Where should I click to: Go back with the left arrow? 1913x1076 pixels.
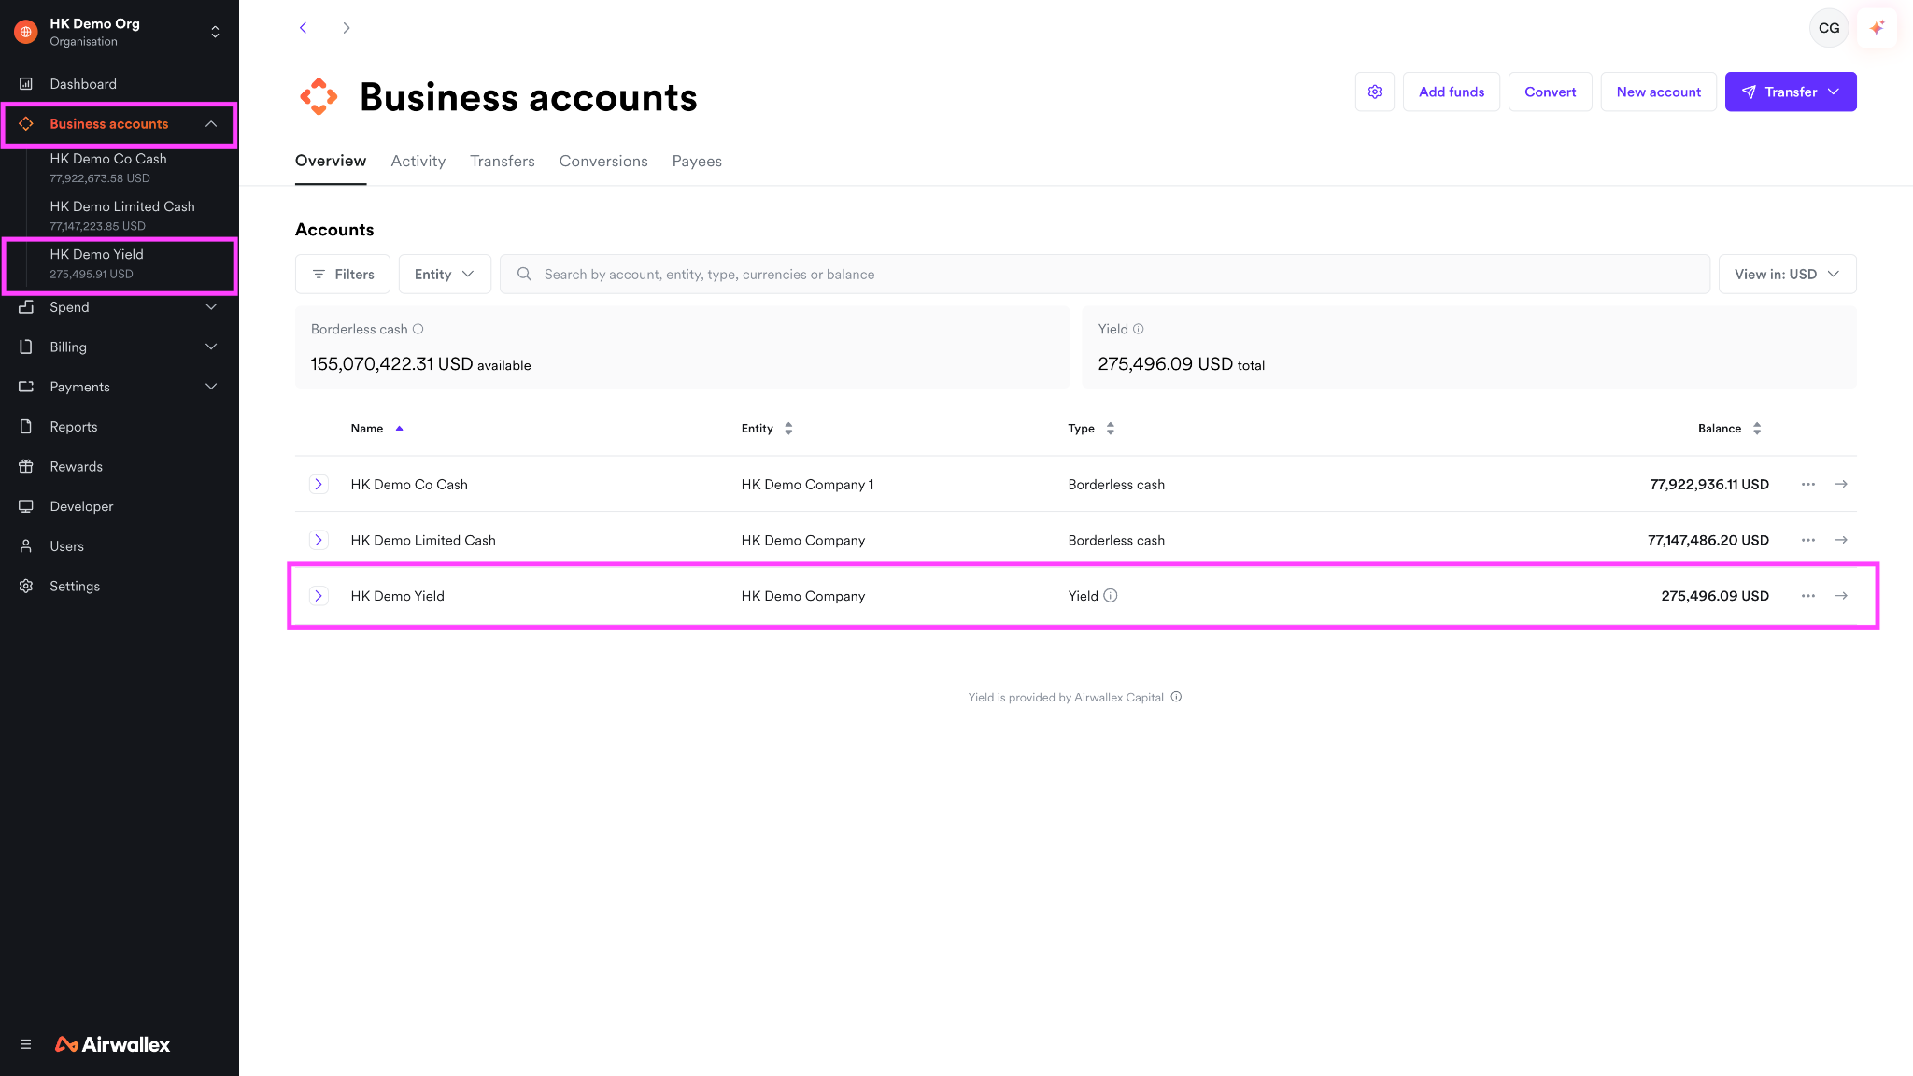(x=303, y=28)
